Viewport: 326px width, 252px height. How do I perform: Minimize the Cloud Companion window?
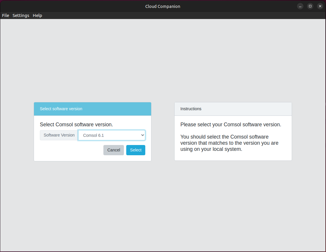click(300, 6)
